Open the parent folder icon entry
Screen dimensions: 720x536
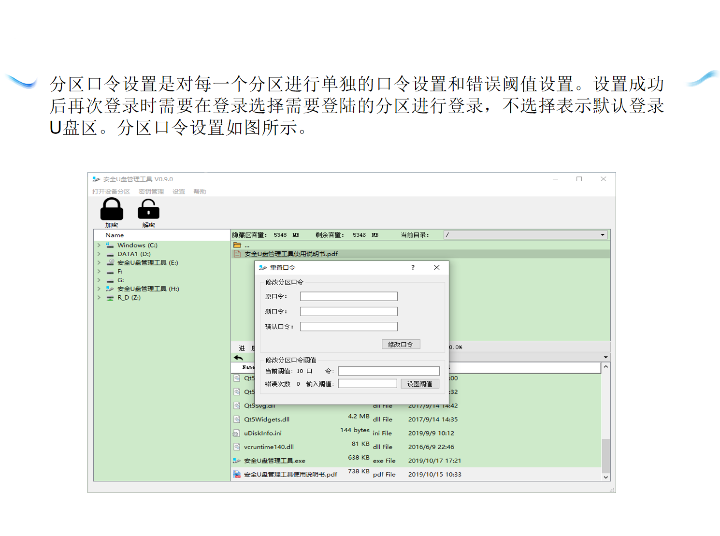pos(237,246)
